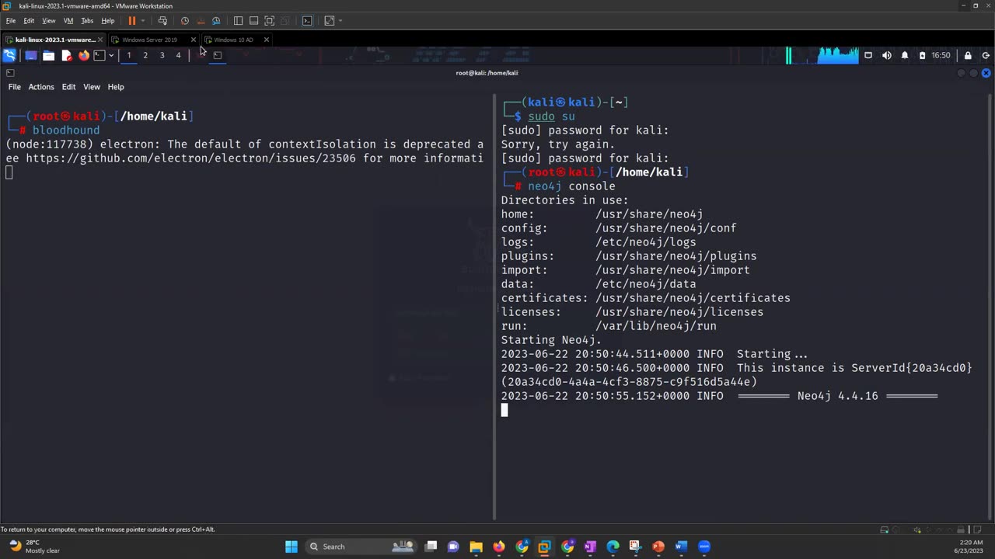Open Zoom from the Windows taskbar
The width and height of the screenshot is (995, 559).
[704, 547]
